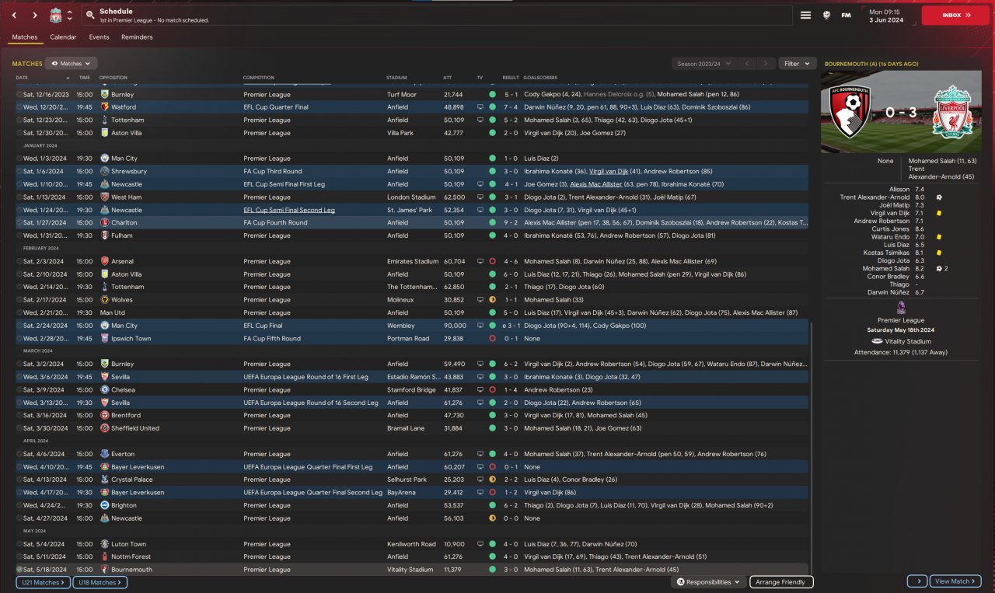Switch to the Events tab
Screen dimensions: 995x593
pos(99,37)
